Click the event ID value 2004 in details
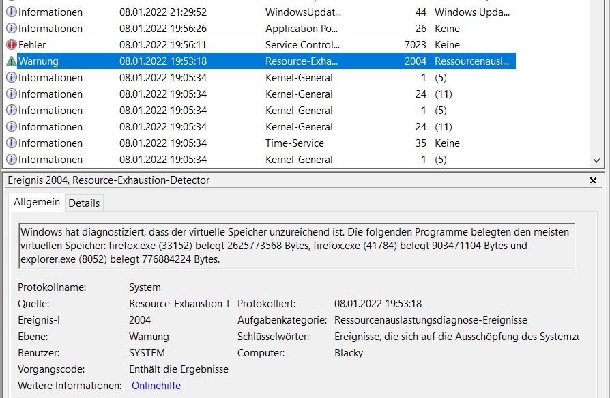 pyautogui.click(x=140, y=320)
